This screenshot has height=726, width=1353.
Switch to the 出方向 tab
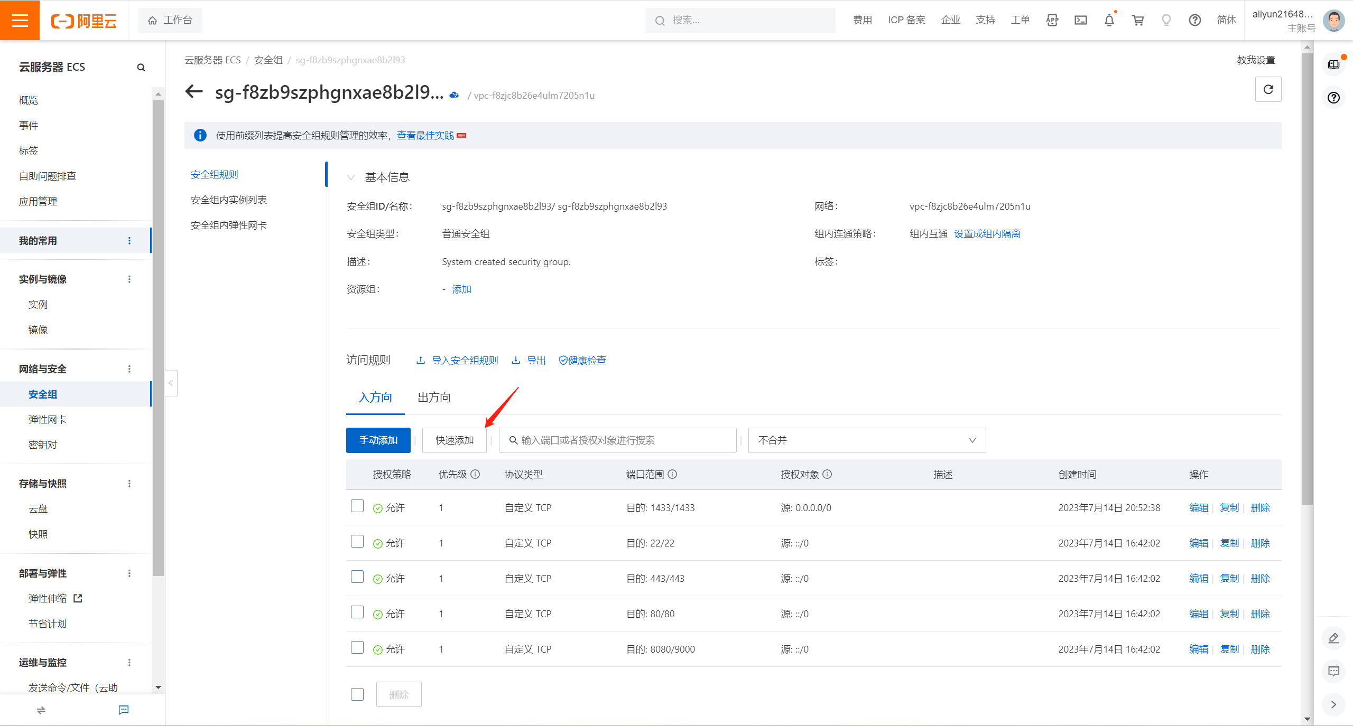click(x=434, y=398)
